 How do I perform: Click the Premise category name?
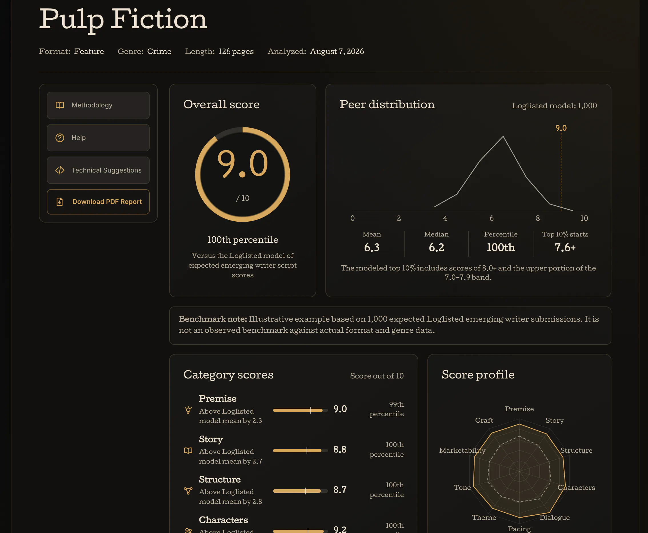pyautogui.click(x=218, y=398)
